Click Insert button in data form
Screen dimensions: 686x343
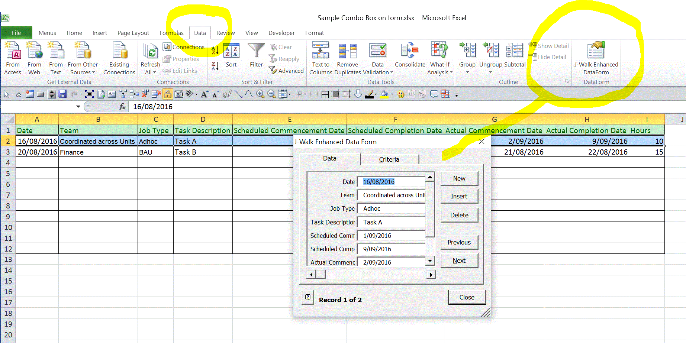click(459, 196)
